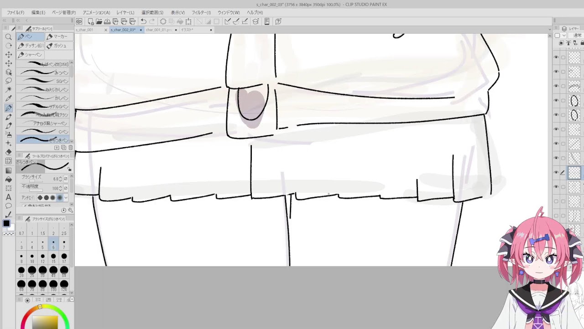Viewport: 584px width, 329px height.
Task: Select the Zoom magnifier tool
Action: coord(8,37)
